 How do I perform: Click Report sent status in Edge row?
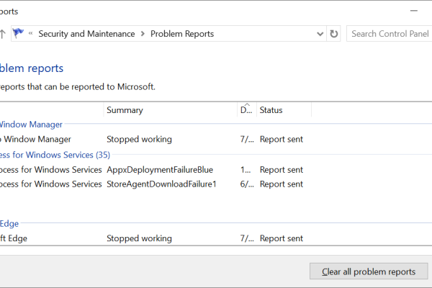coord(282,238)
